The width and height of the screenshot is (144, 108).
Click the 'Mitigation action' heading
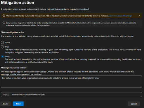18,3
